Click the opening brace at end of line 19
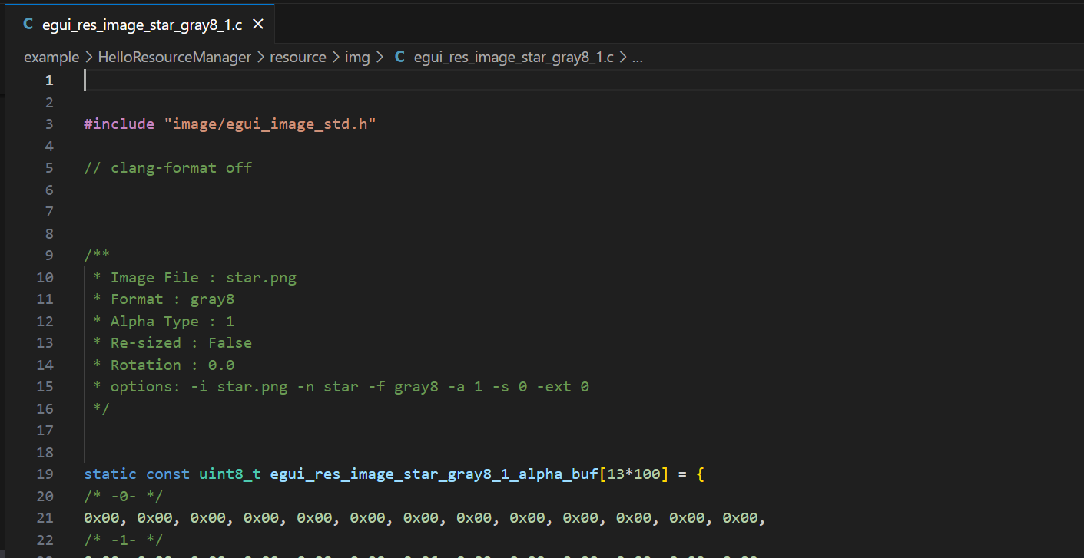 (x=699, y=474)
